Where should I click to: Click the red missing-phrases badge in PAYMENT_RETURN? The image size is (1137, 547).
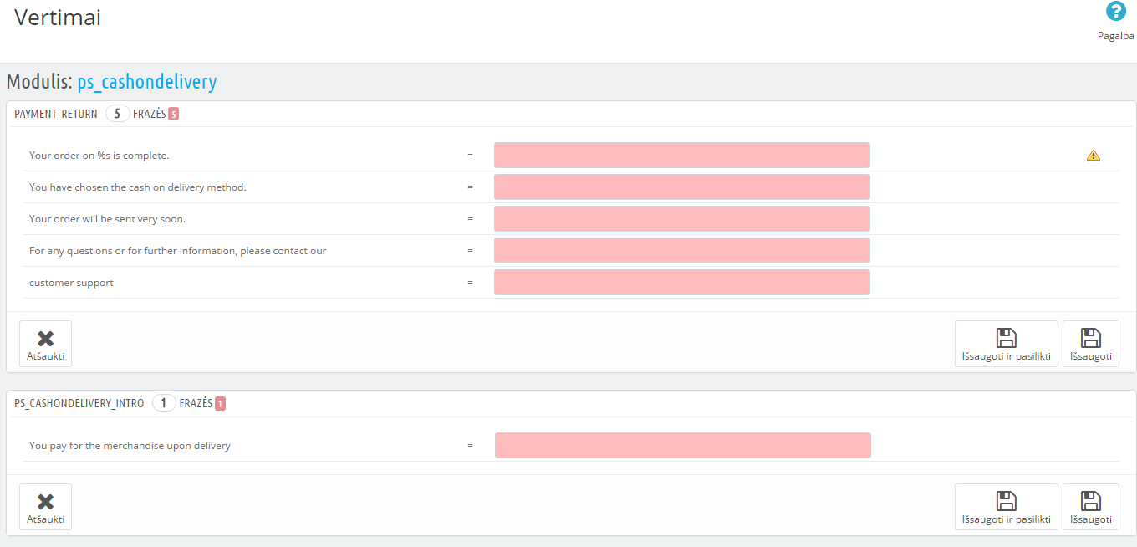(173, 115)
